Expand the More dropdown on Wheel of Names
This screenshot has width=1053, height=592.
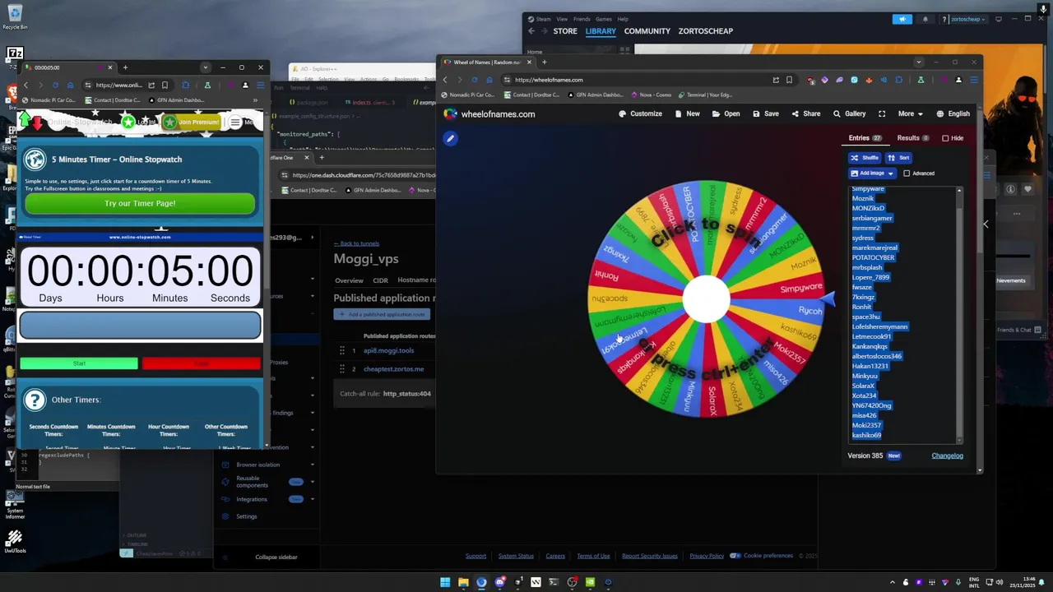pyautogui.click(x=910, y=113)
